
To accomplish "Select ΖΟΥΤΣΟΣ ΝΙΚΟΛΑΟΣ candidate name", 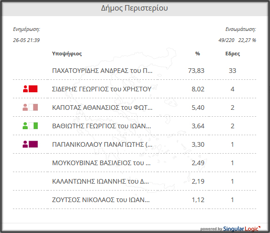I will click(101, 200).
